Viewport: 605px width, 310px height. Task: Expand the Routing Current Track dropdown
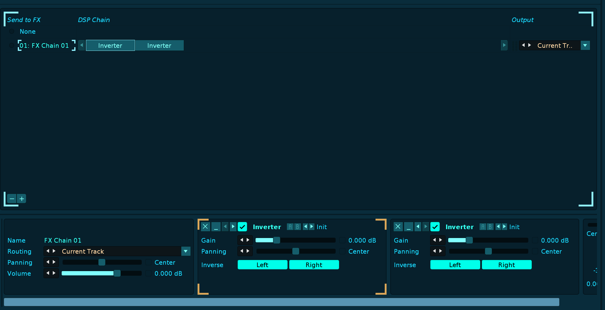pos(186,251)
